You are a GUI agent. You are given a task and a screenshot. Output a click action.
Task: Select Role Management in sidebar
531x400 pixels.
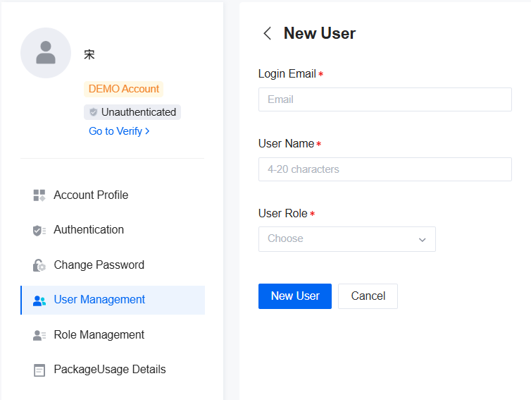[x=99, y=335]
